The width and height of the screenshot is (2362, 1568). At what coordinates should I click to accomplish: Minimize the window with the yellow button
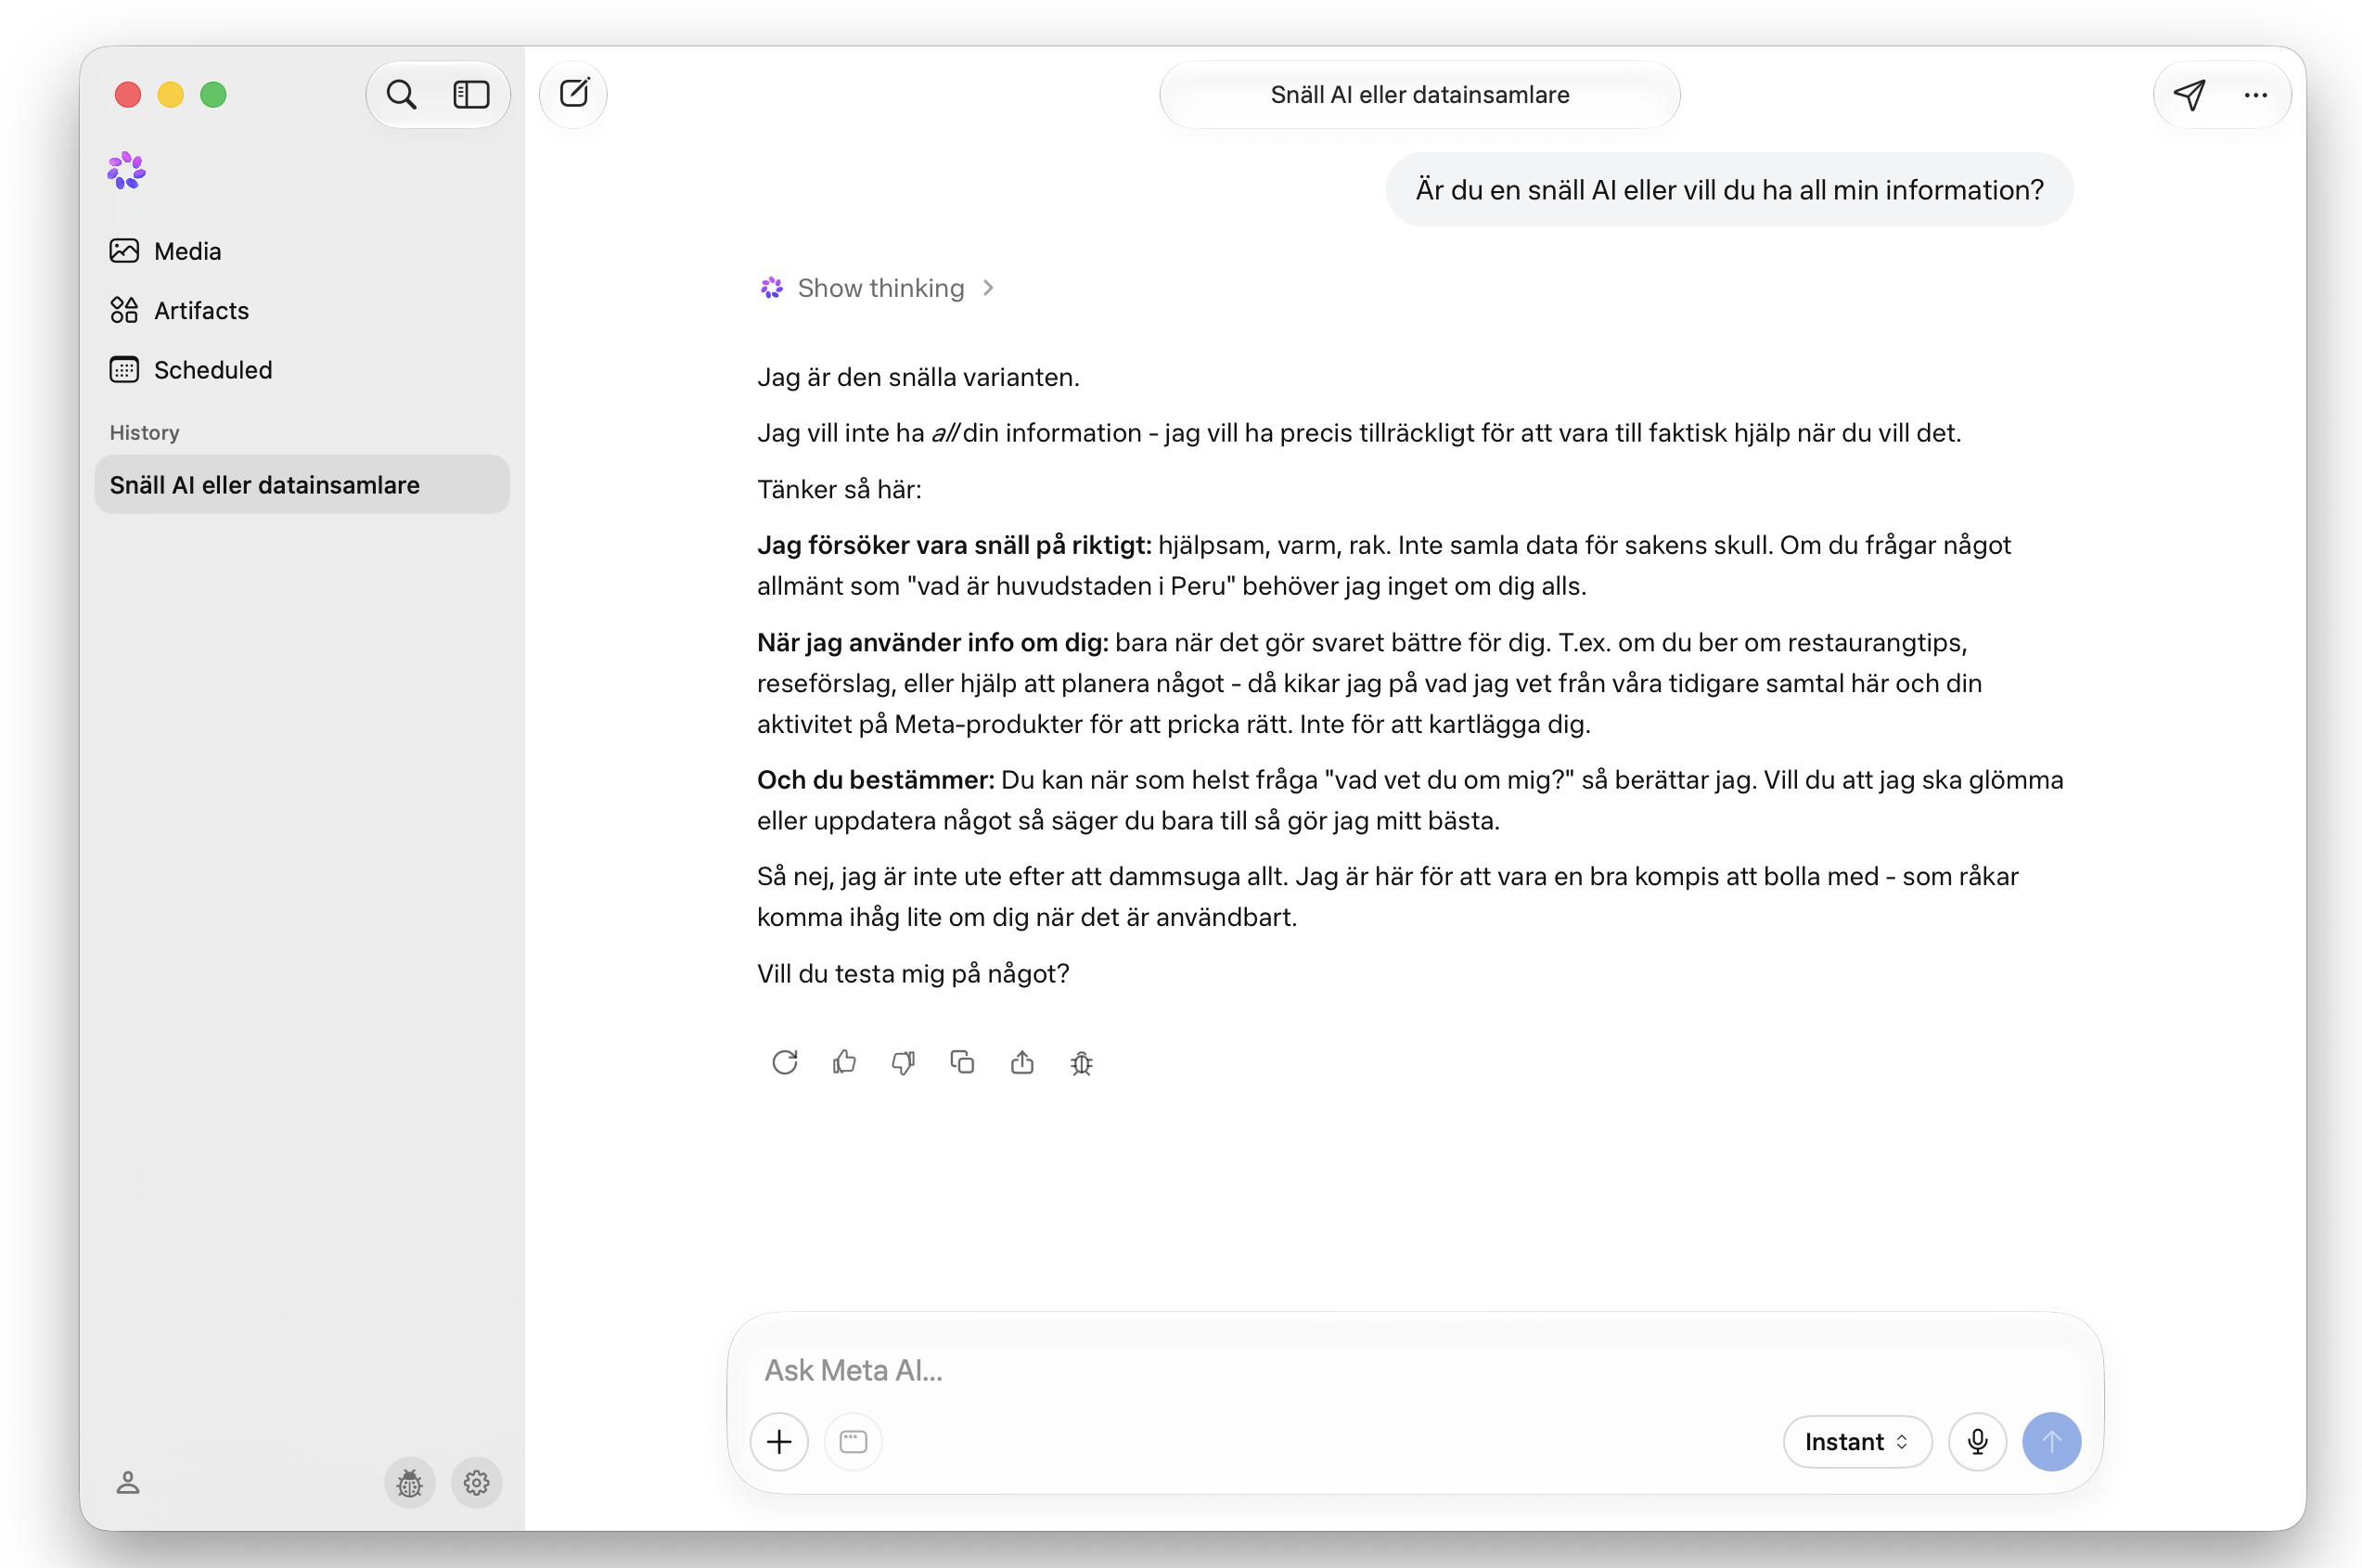(x=171, y=95)
